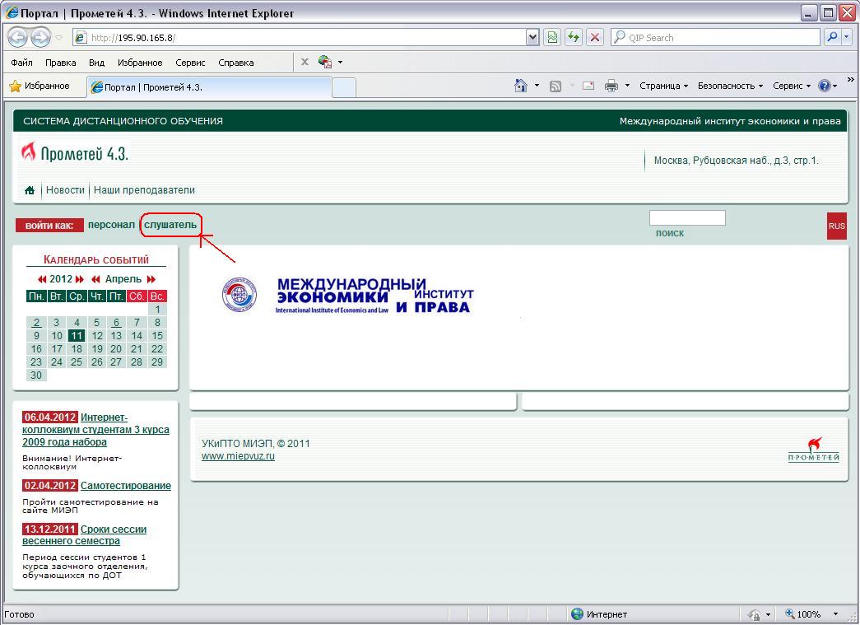
Task: Click the Прометей footer logo
Action: (813, 450)
